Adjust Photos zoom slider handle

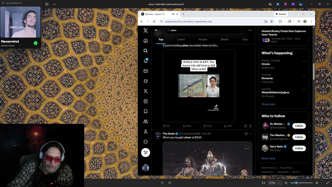(296, 183)
